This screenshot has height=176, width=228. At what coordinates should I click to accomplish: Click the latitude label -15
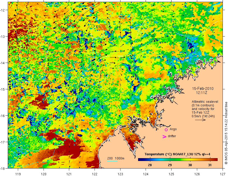(3, 89)
